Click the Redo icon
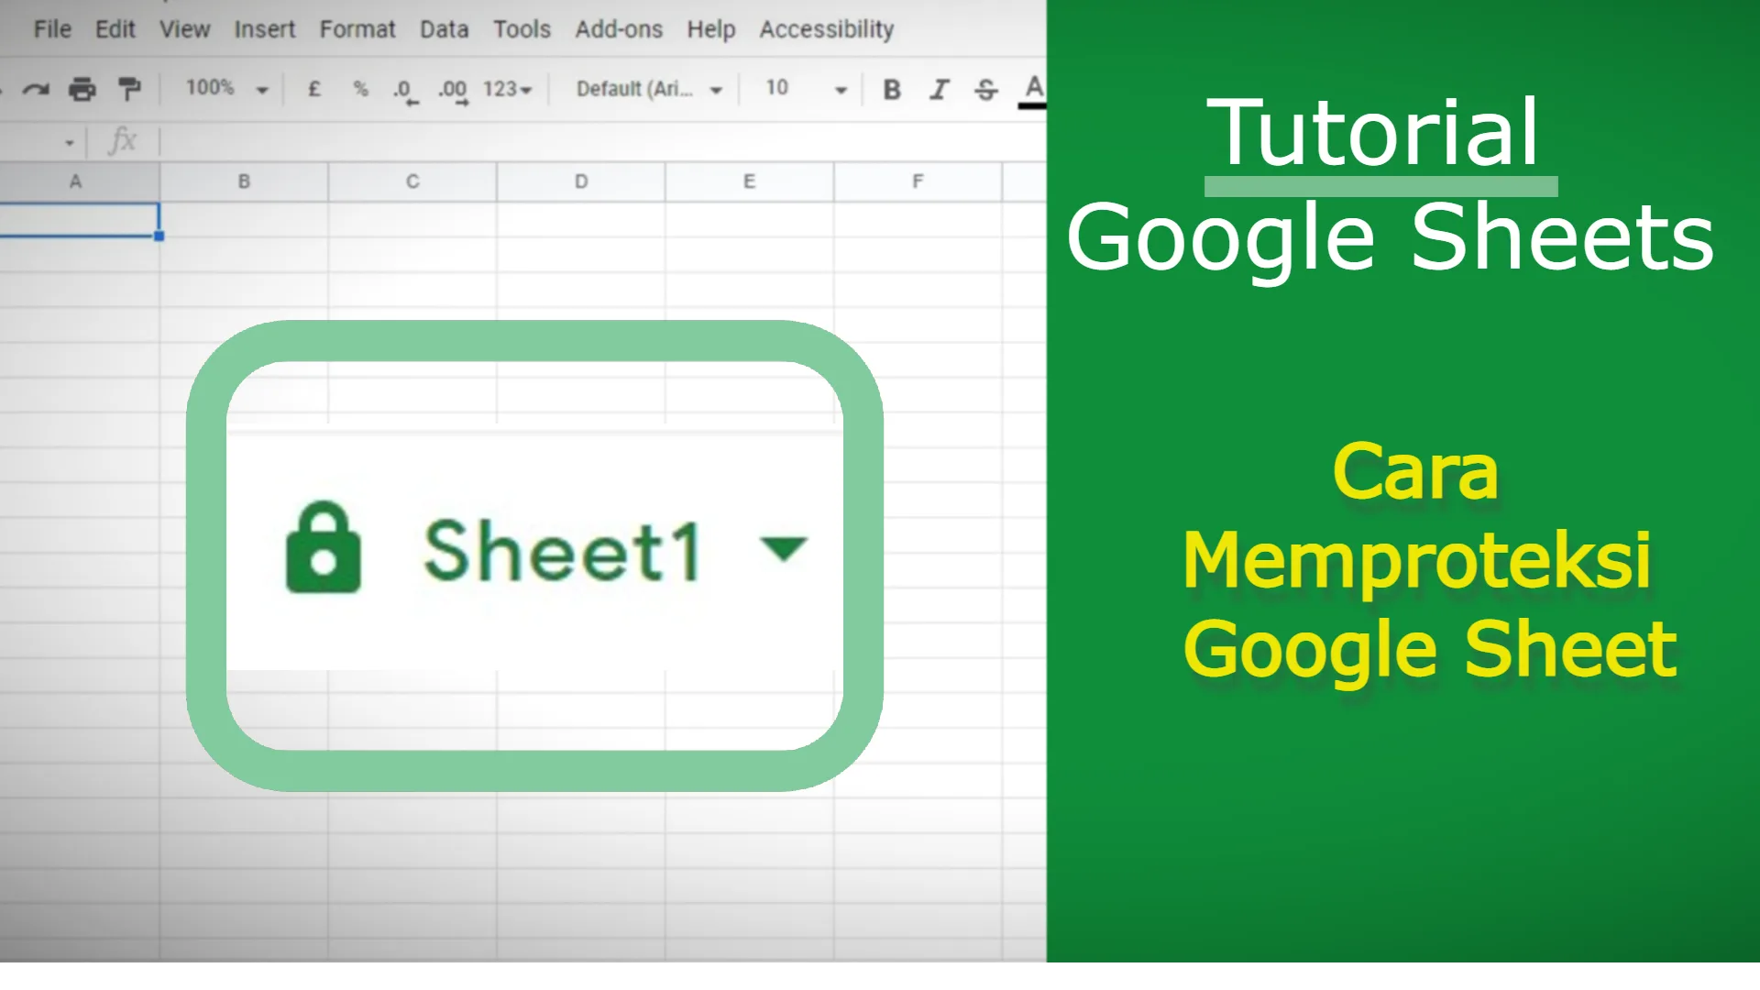The width and height of the screenshot is (1760, 990). (34, 88)
